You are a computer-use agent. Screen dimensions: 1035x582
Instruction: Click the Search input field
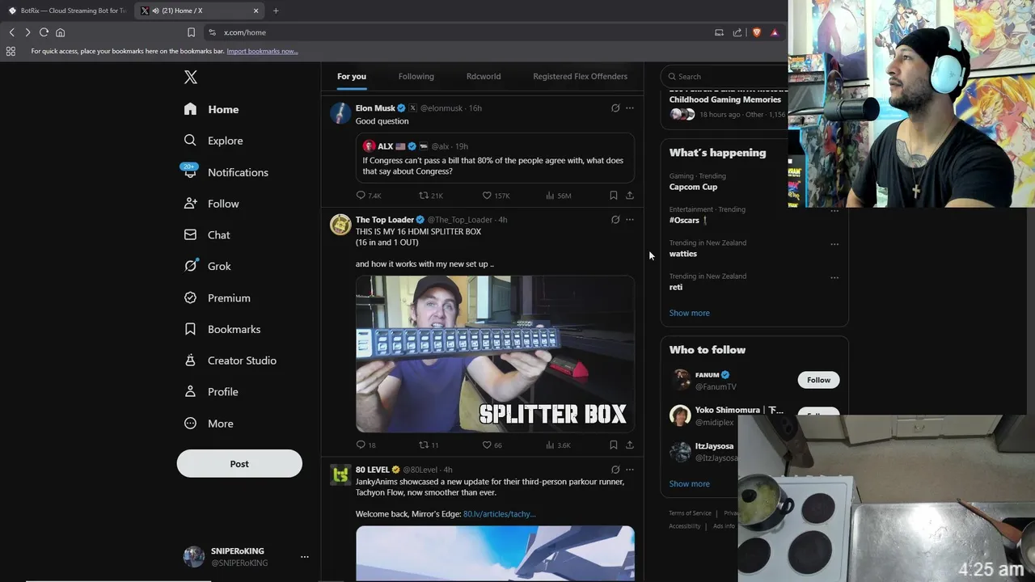[725, 77]
